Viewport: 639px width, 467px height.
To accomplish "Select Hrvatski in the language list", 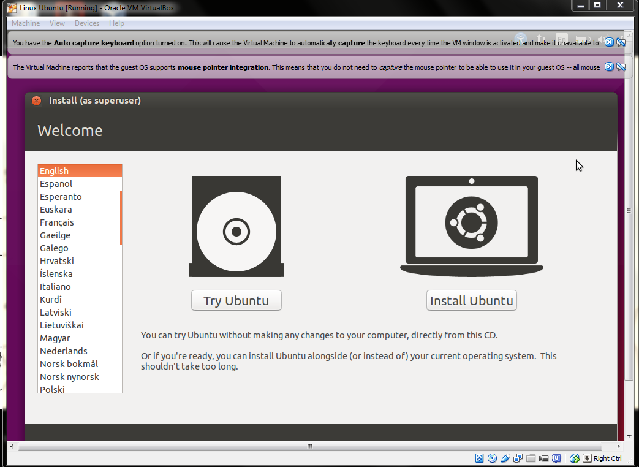I will pyautogui.click(x=80, y=261).
